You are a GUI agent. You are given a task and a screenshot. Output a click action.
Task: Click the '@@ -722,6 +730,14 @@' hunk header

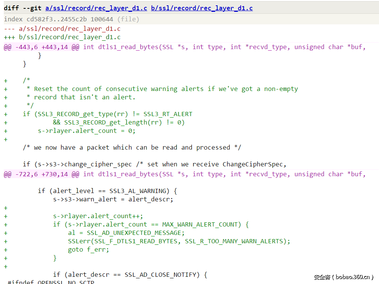point(42,174)
